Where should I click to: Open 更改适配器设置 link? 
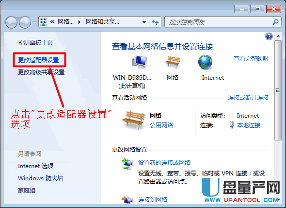[x=38, y=60]
